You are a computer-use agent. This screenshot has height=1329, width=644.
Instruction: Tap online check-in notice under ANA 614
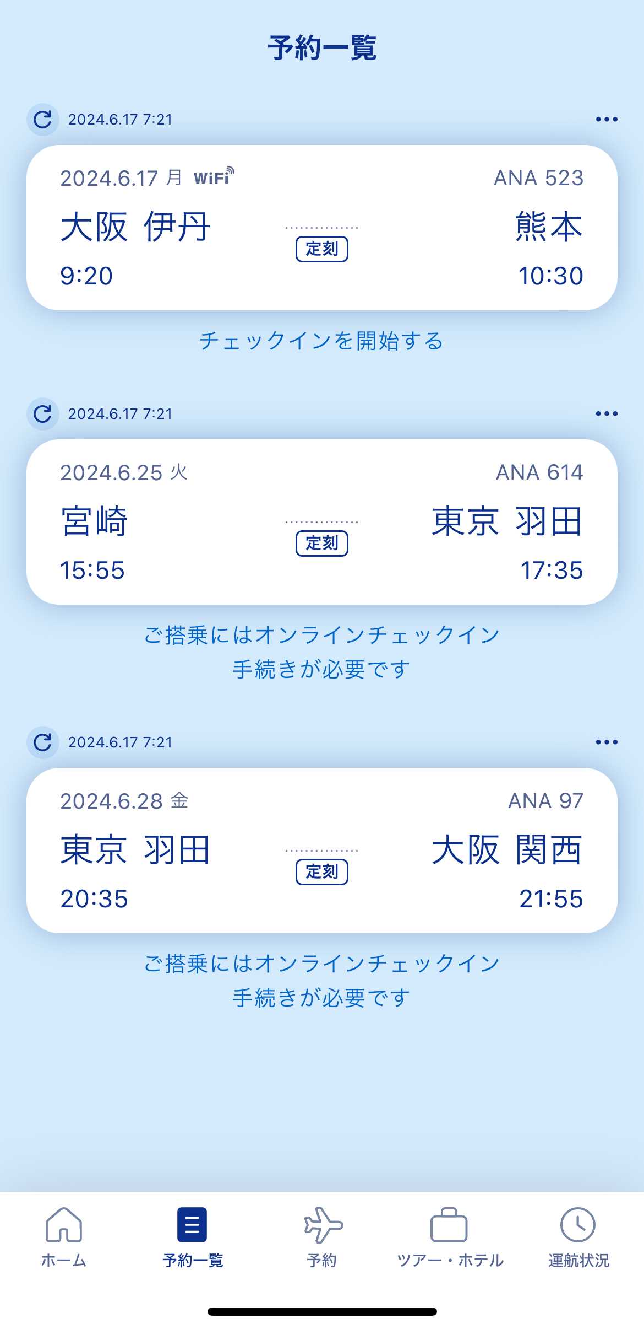321,652
